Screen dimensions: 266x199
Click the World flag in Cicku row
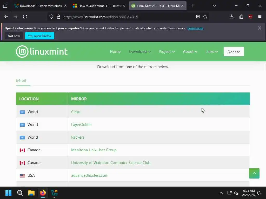[22, 112]
